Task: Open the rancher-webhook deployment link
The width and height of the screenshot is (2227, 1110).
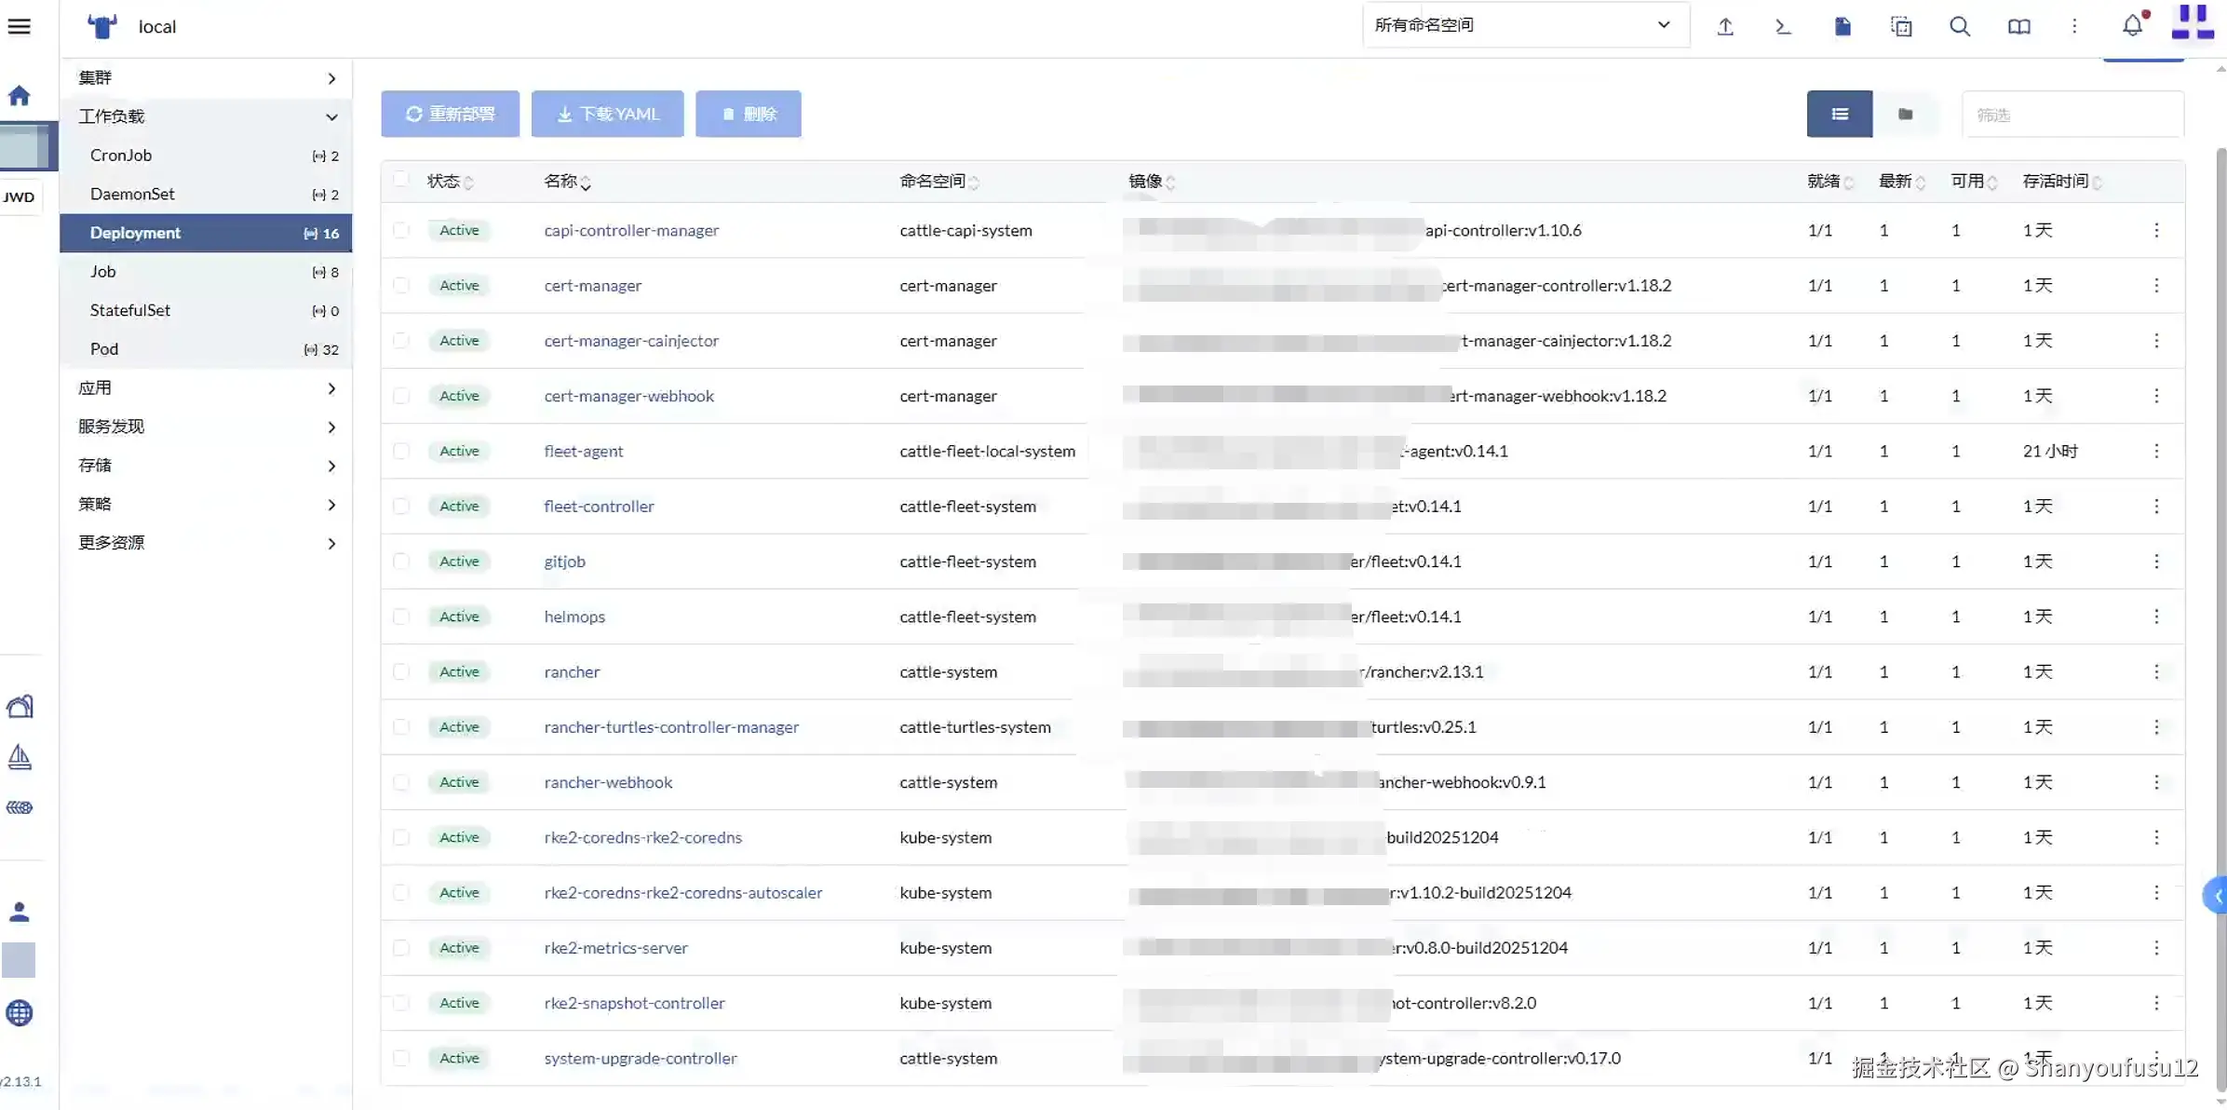Action: (x=608, y=782)
